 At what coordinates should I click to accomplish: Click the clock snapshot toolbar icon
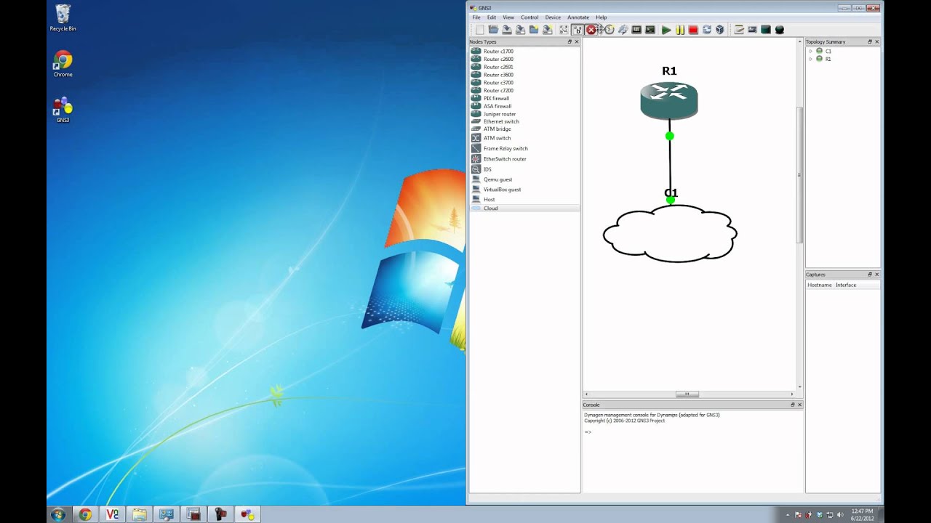point(609,30)
